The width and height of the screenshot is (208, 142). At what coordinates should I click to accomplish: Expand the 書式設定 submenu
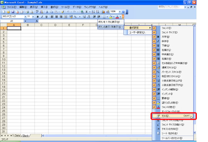138,28
